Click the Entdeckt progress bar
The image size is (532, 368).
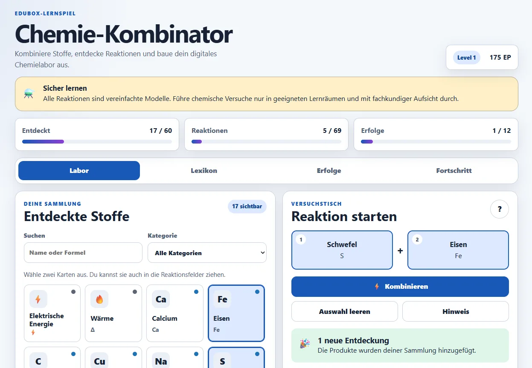(97, 141)
